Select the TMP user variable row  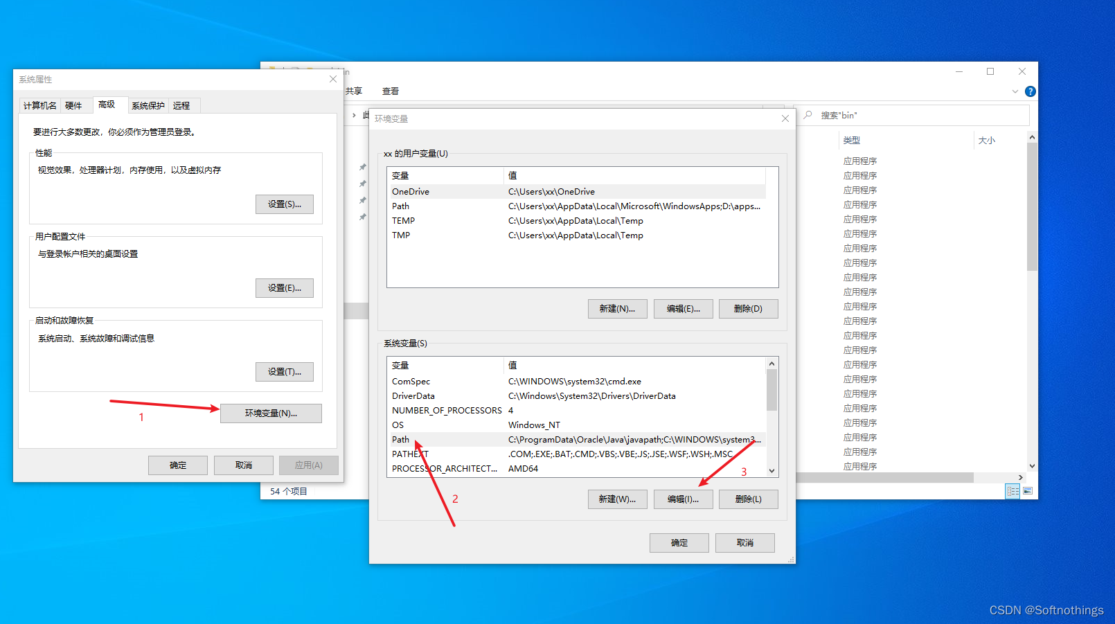coord(577,235)
